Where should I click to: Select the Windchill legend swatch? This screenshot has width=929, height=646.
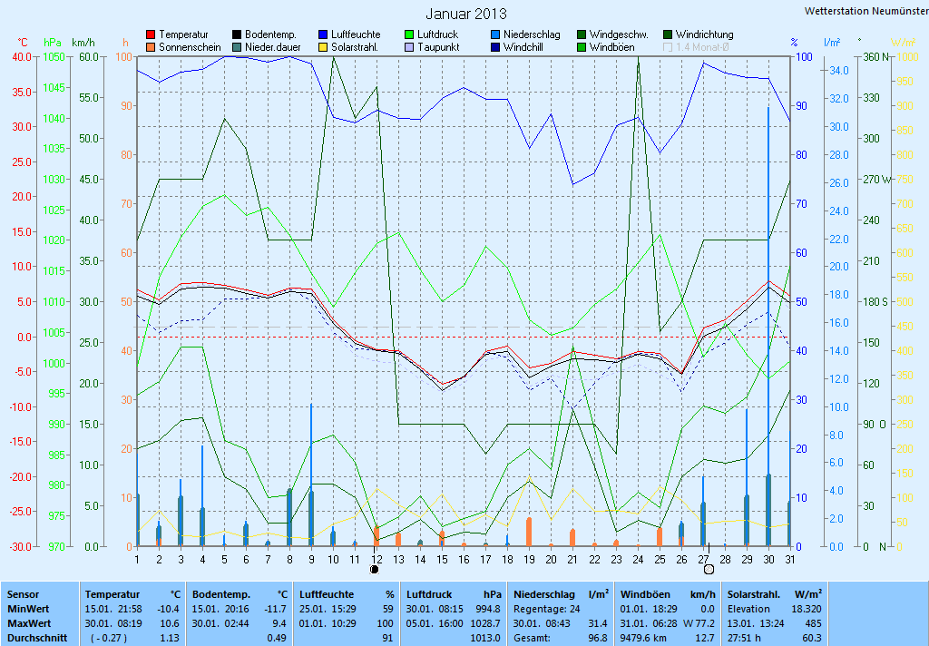(495, 47)
